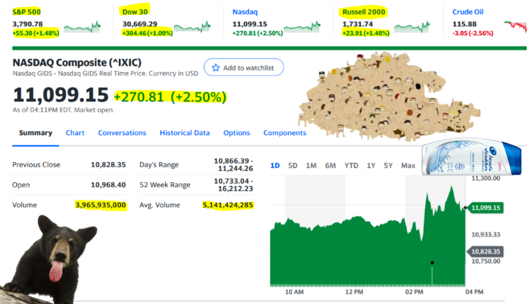Click the As of 04:11PM EDT market status
This screenshot has width=532, height=304.
63,110
